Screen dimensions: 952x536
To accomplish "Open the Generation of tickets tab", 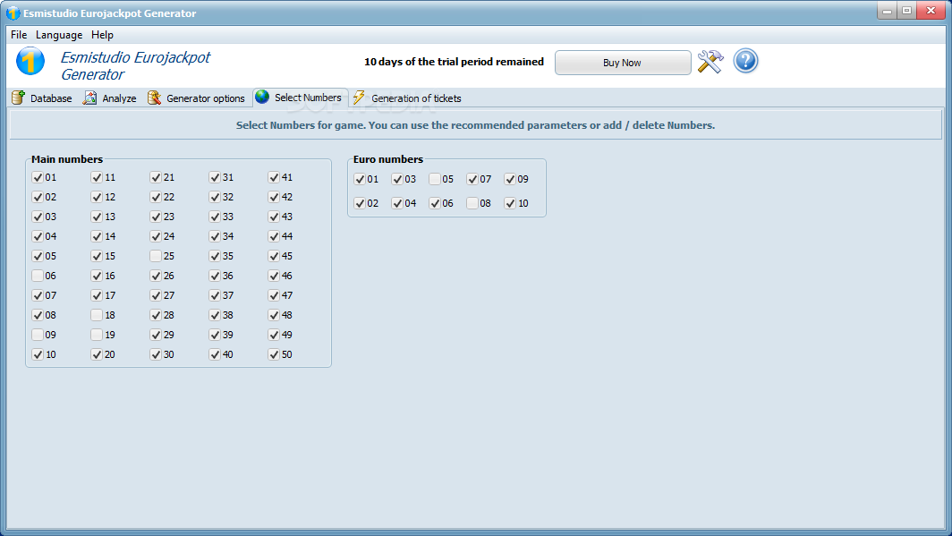I will (407, 98).
